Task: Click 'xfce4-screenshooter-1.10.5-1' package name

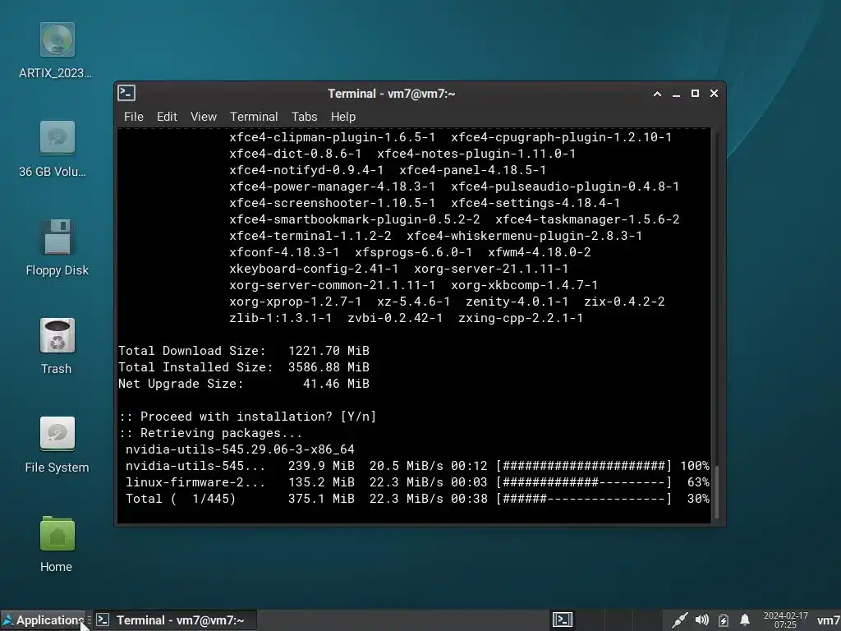Action: click(x=333, y=203)
